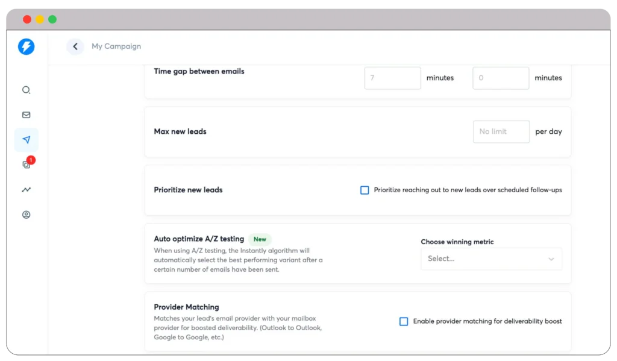This screenshot has width=617, height=361.
Task: Enable provider matching for deliverability boost
Action: pos(404,321)
